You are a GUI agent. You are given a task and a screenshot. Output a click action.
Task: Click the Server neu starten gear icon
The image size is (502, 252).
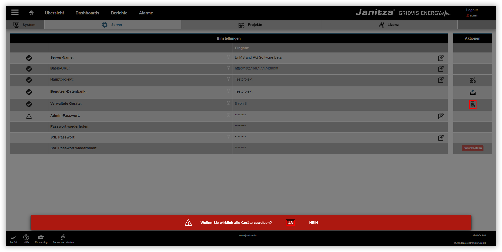63,236
